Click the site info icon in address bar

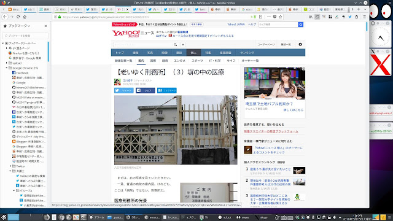tap(55, 17)
